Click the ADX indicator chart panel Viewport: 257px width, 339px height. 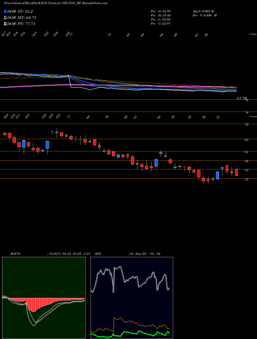coord(132,298)
